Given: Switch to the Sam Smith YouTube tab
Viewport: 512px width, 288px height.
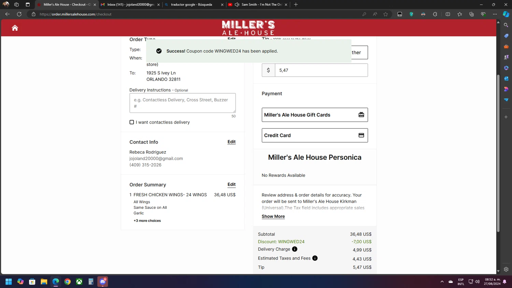Looking at the screenshot, I should tap(258, 4).
